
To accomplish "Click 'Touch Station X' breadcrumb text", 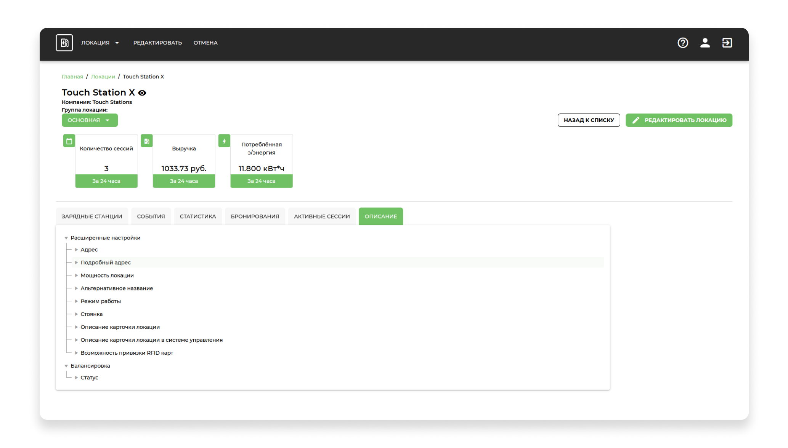I will (143, 77).
